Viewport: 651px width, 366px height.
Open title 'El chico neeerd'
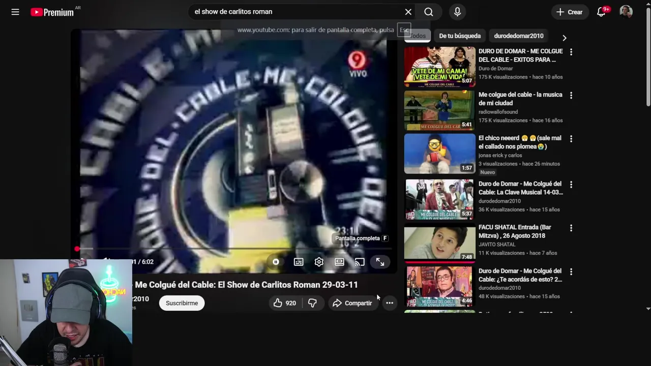tap(520, 142)
